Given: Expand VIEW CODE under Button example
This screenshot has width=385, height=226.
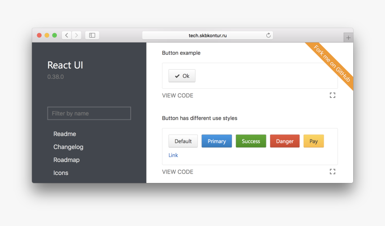Looking at the screenshot, I should pos(178,95).
